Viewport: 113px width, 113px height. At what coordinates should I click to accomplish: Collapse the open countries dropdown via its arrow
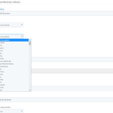22,36
